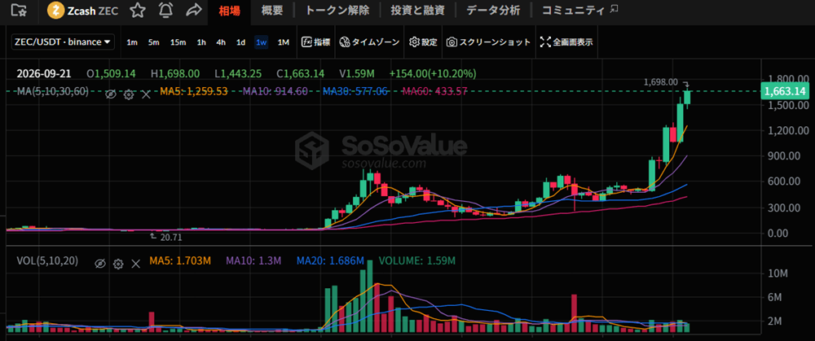The height and width of the screenshot is (341, 815).
Task: Take a chart スクリーンショット
Action: [x=488, y=42]
